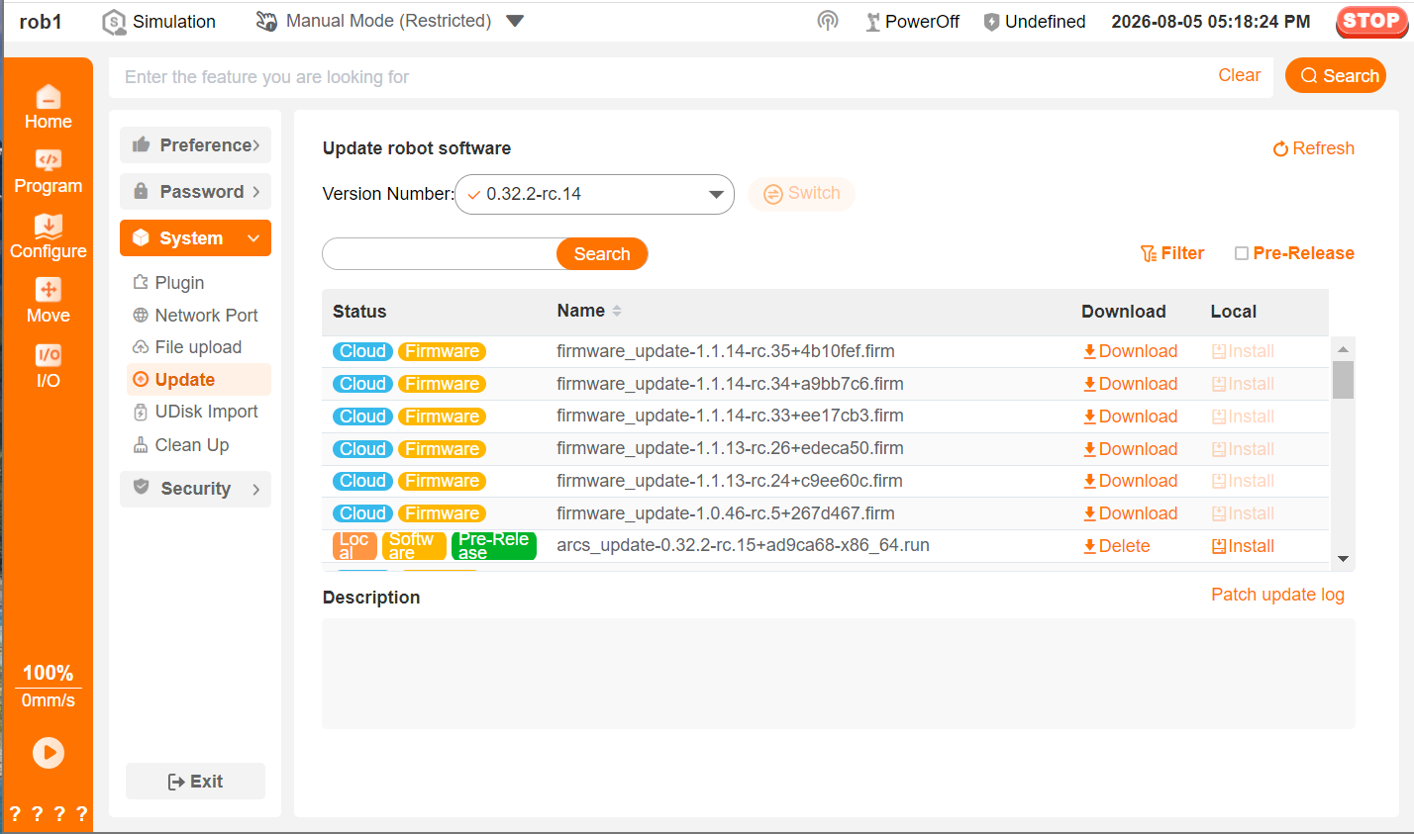This screenshot has width=1414, height=834.
Task: Hit the red STOP button
Action: (x=1371, y=21)
